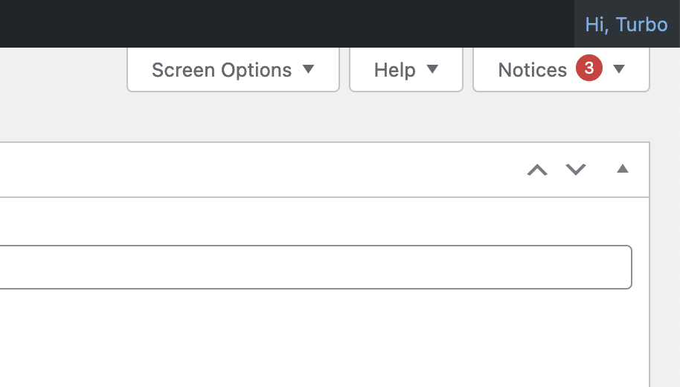Click the blank panel header bar
This screenshot has height=387, width=680.
[260, 170]
